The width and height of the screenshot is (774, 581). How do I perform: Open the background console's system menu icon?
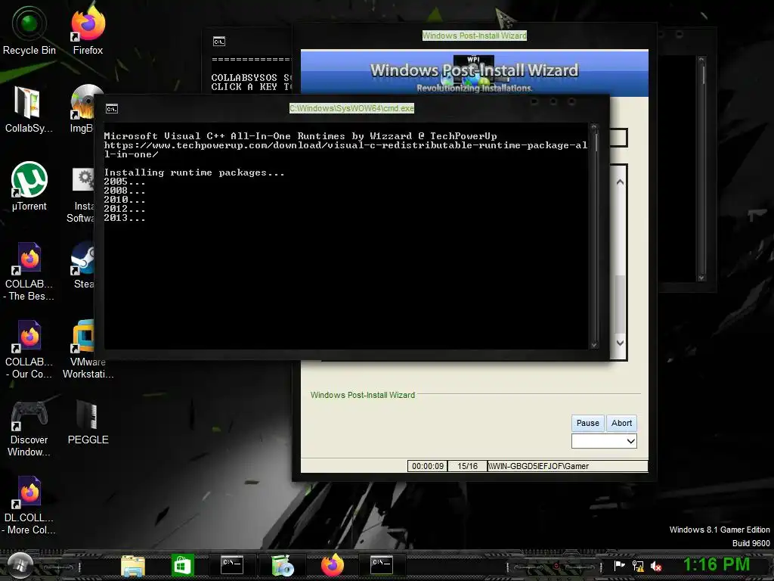pyautogui.click(x=219, y=42)
